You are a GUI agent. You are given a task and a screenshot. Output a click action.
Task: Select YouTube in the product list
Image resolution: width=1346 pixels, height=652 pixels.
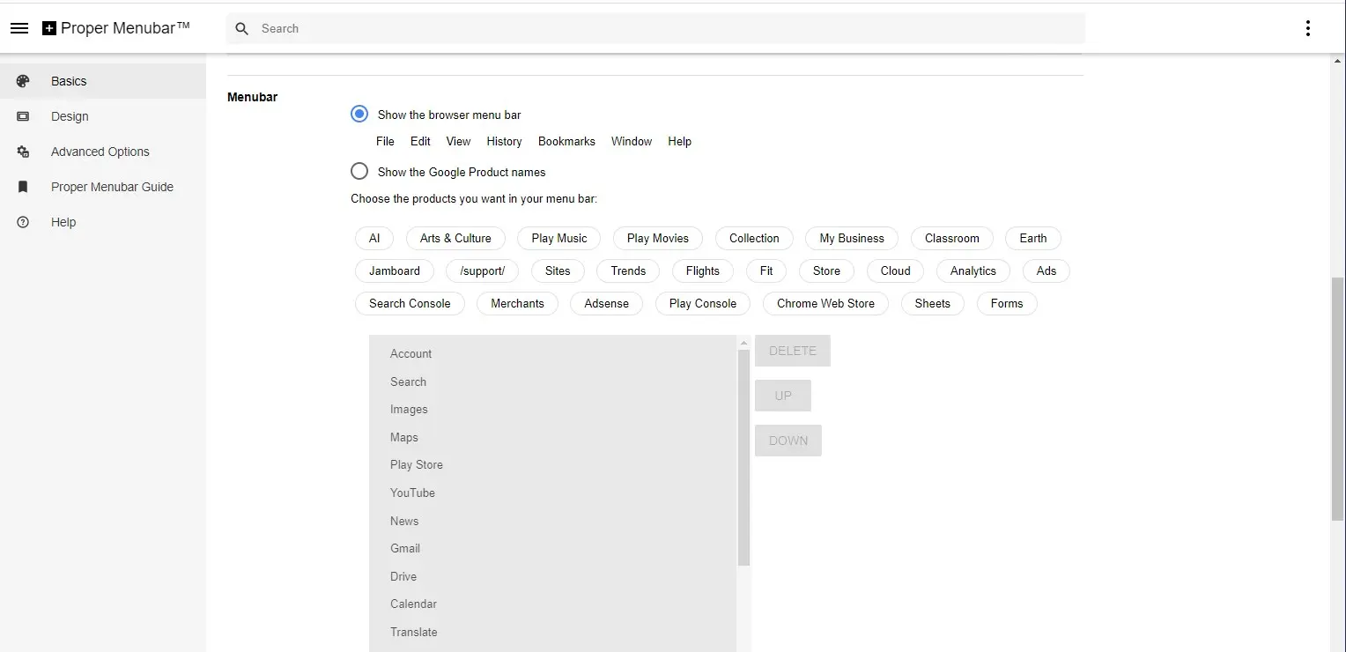coord(553,493)
